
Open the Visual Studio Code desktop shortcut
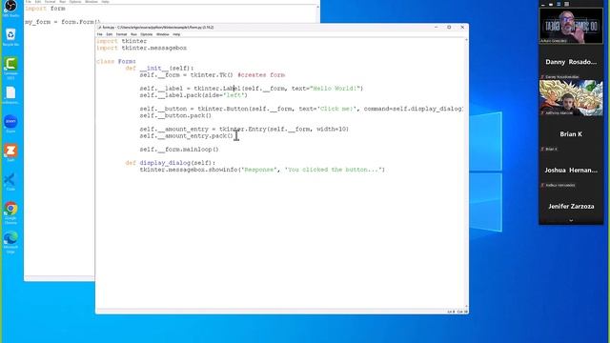coord(10,182)
